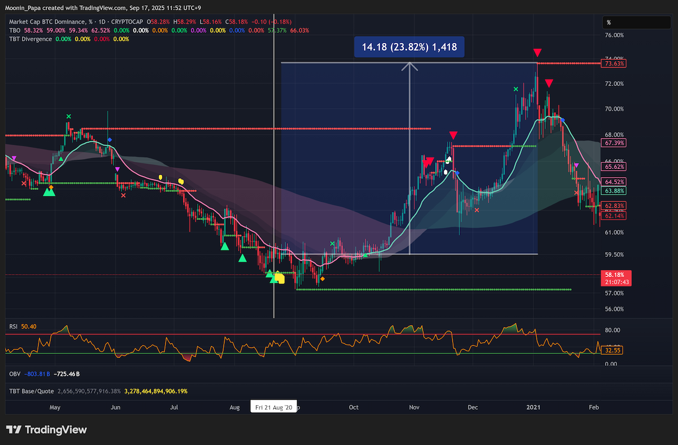Click the RSI indicator legend label

pyautogui.click(x=12, y=326)
